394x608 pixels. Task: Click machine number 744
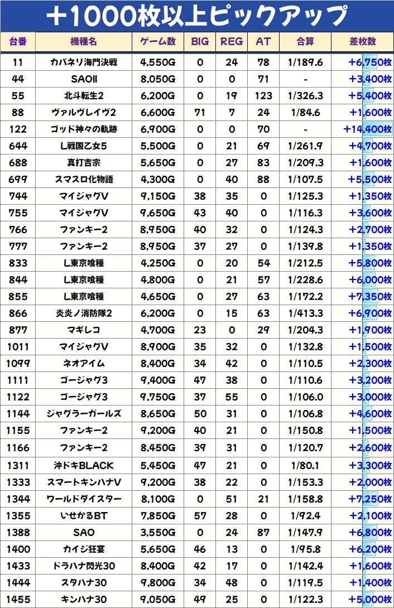18,196
